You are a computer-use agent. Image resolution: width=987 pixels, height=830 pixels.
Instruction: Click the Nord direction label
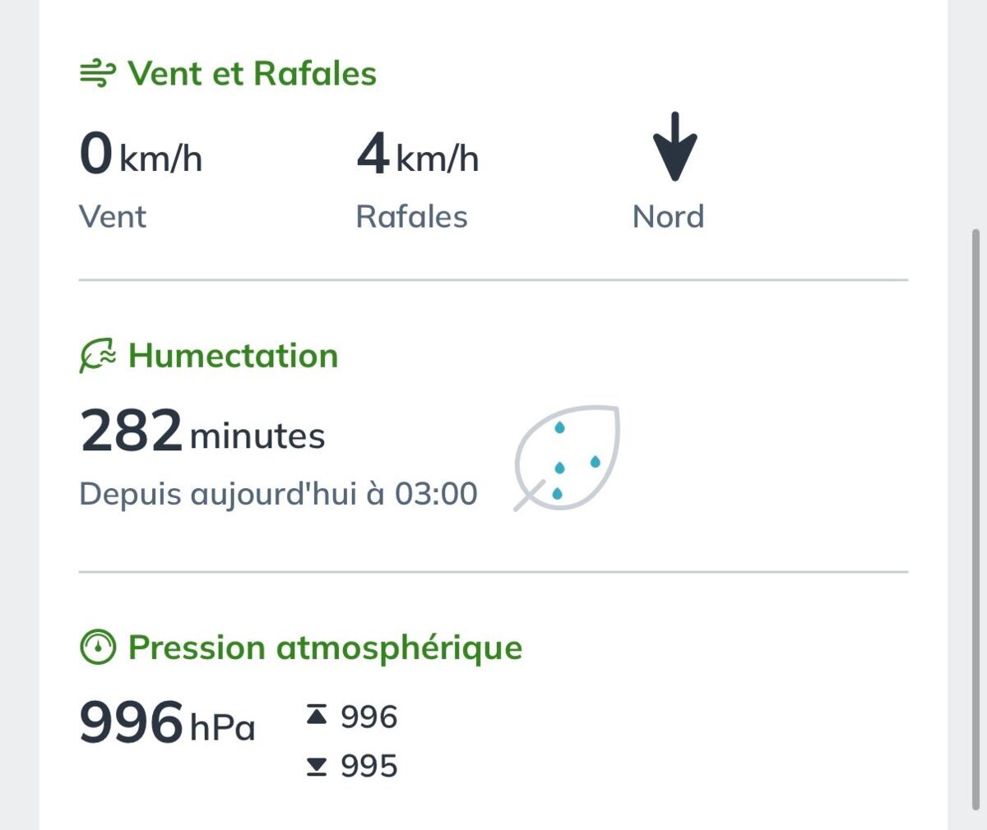pos(669,217)
